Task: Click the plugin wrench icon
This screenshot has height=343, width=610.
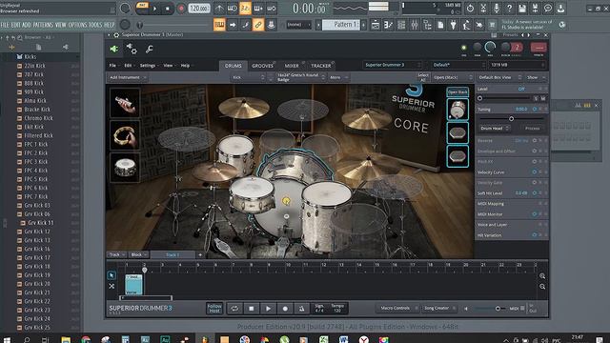Action: [149, 49]
